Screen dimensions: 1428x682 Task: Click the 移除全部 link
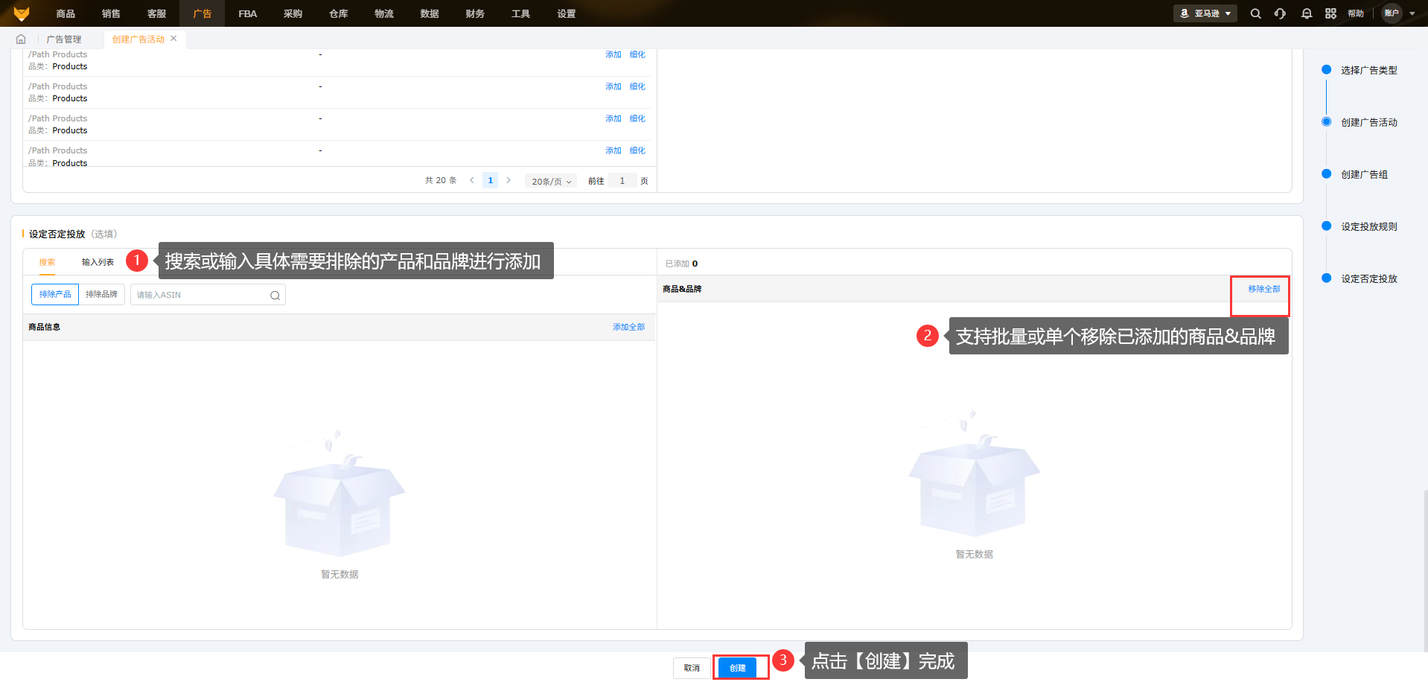point(1263,289)
